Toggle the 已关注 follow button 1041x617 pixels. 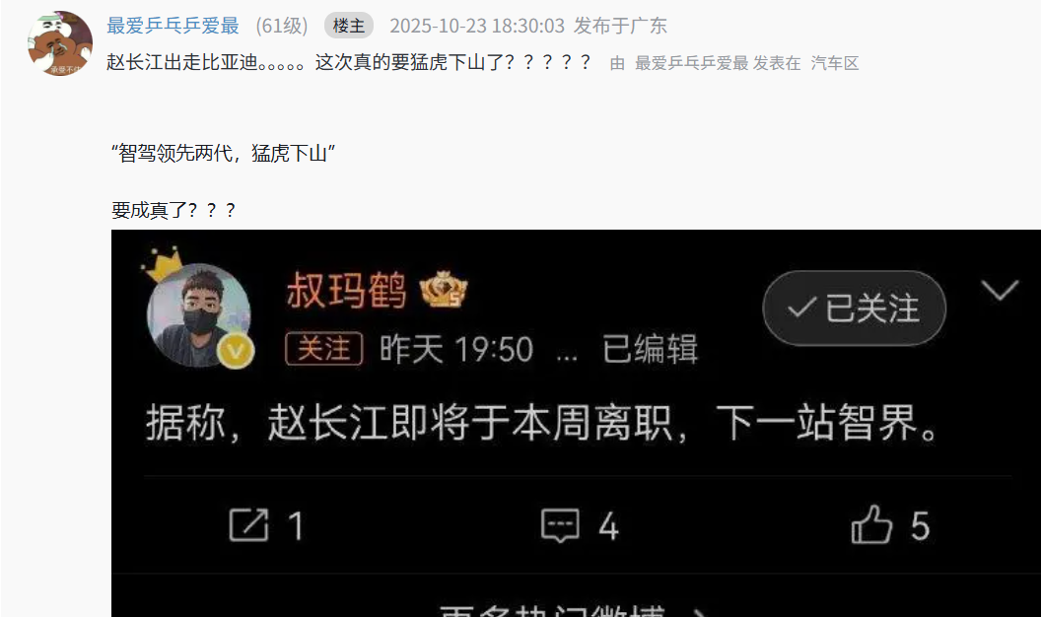click(x=855, y=308)
